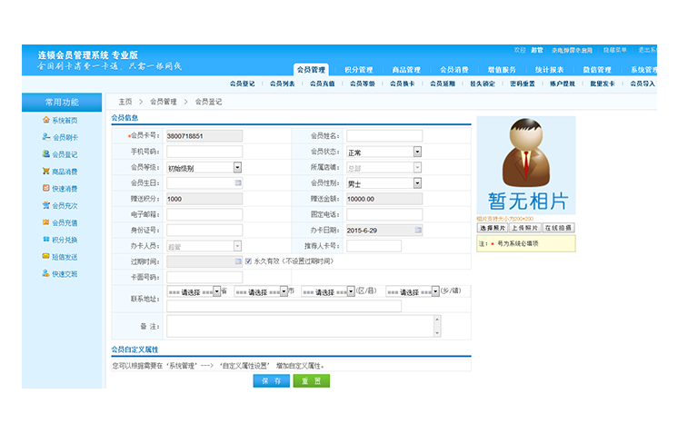
Task: Click the 快速消费 sidebar icon
Action: click(46, 189)
